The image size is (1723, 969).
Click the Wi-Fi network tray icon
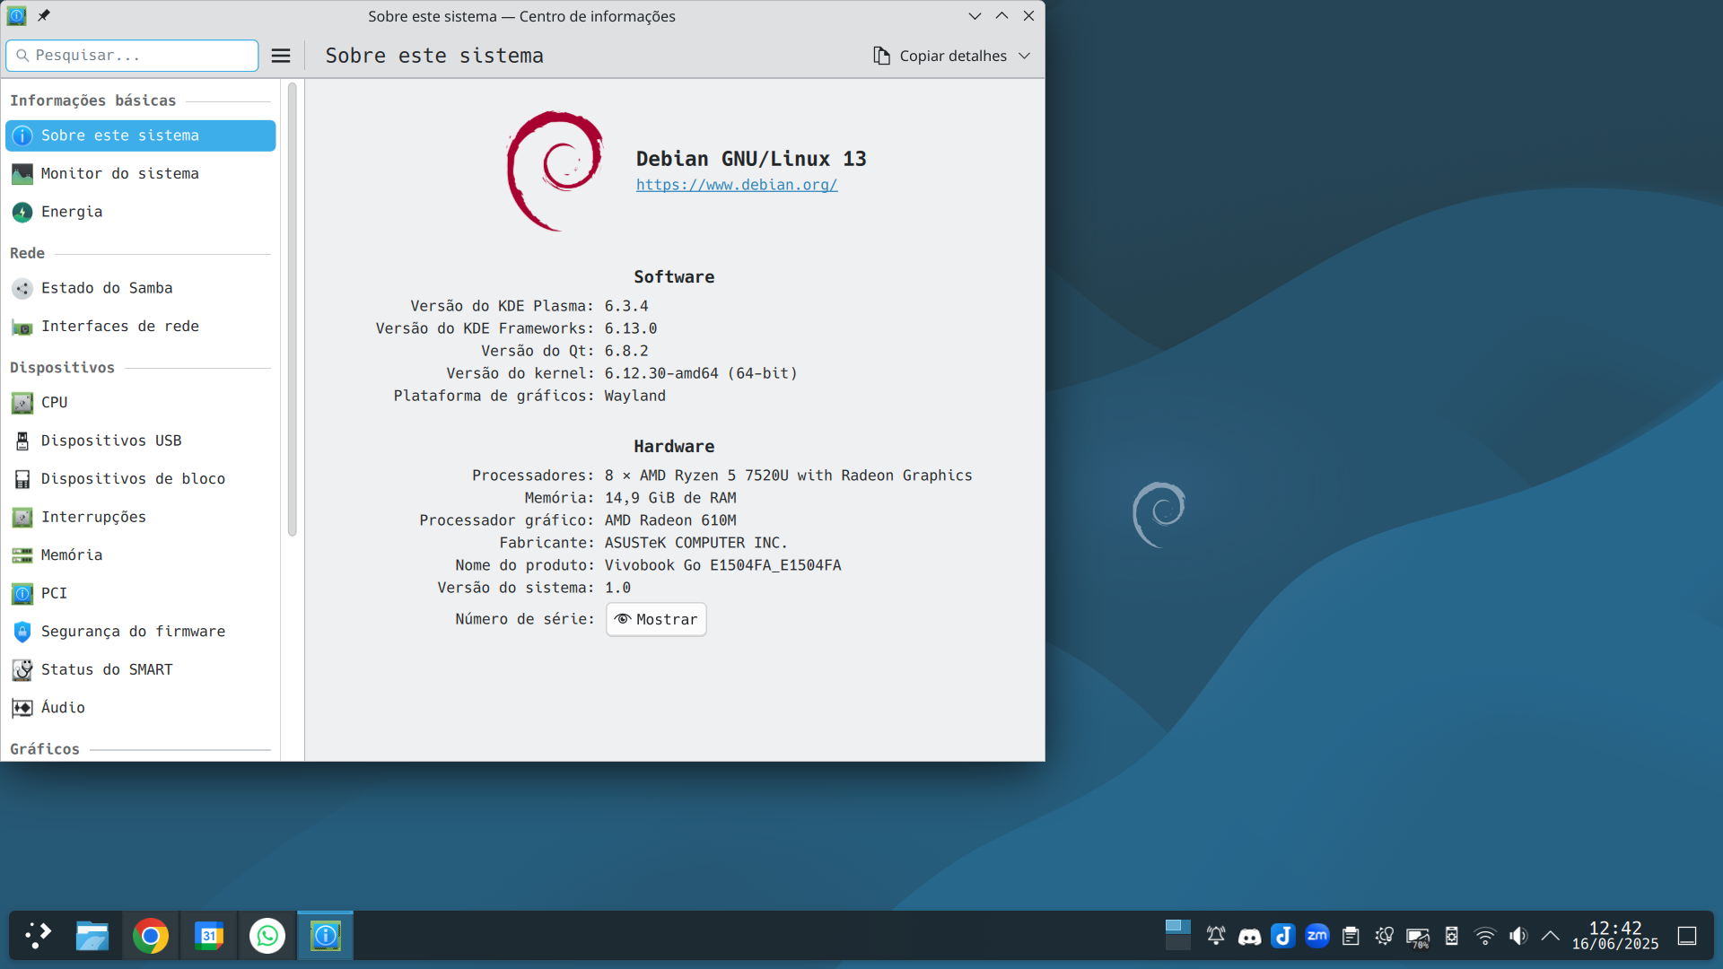pyautogui.click(x=1485, y=937)
